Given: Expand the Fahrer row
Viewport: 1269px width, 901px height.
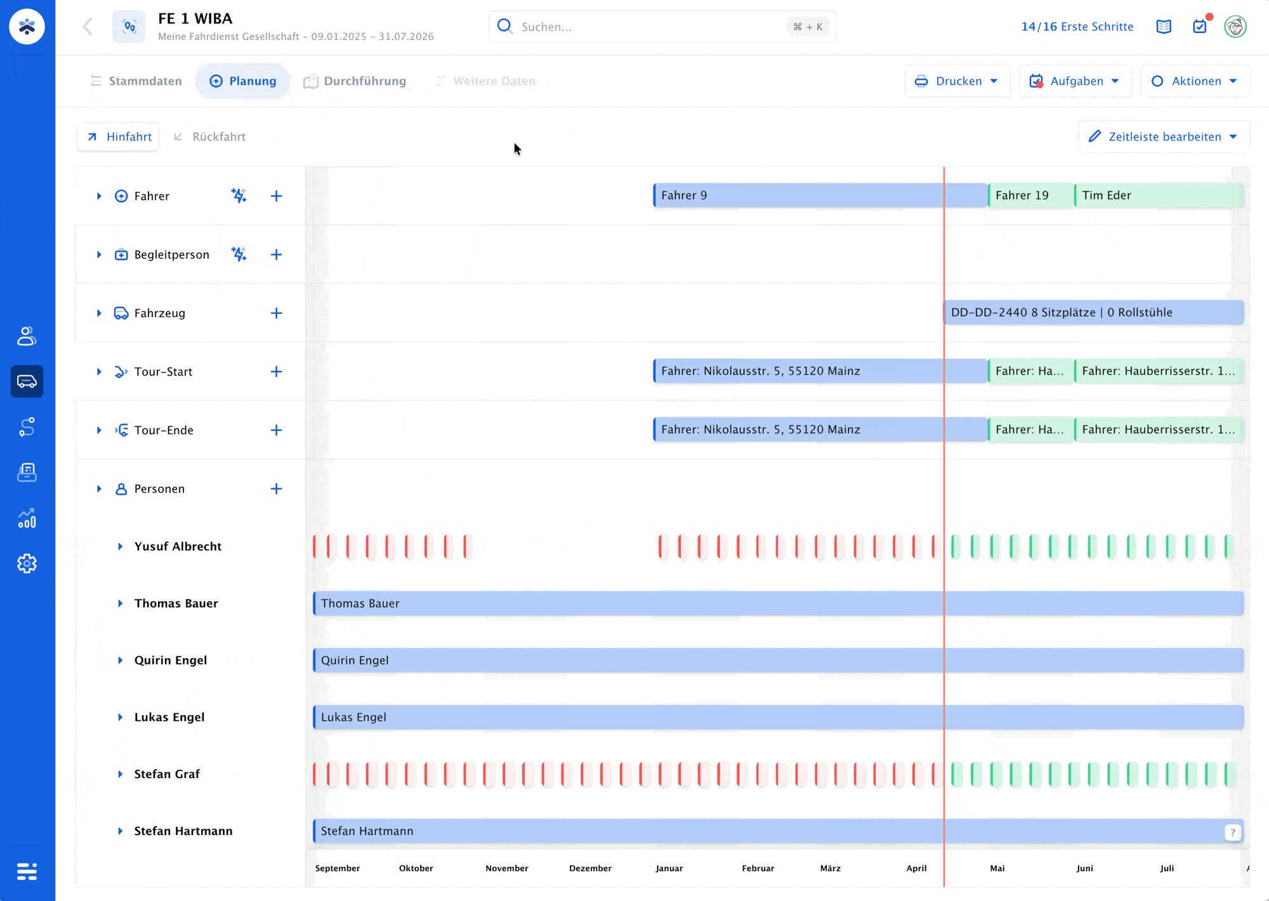Looking at the screenshot, I should click(x=99, y=196).
